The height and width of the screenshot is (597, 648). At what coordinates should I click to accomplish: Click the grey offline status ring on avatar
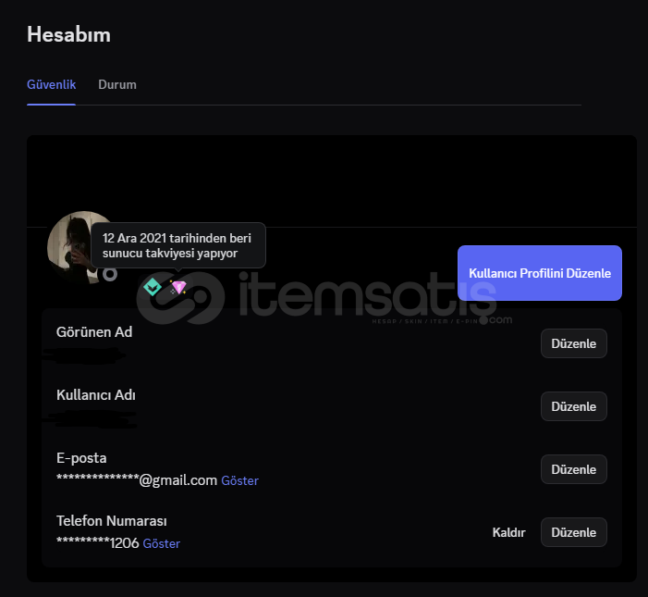pyautogui.click(x=110, y=273)
